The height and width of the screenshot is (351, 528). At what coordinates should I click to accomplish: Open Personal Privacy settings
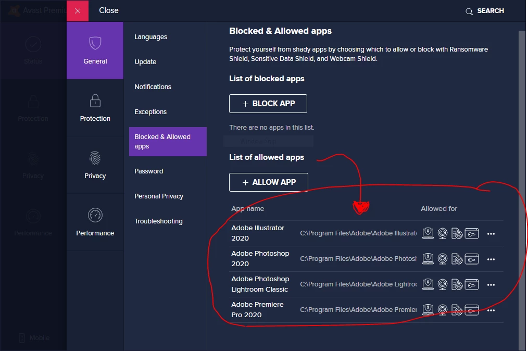(x=159, y=196)
